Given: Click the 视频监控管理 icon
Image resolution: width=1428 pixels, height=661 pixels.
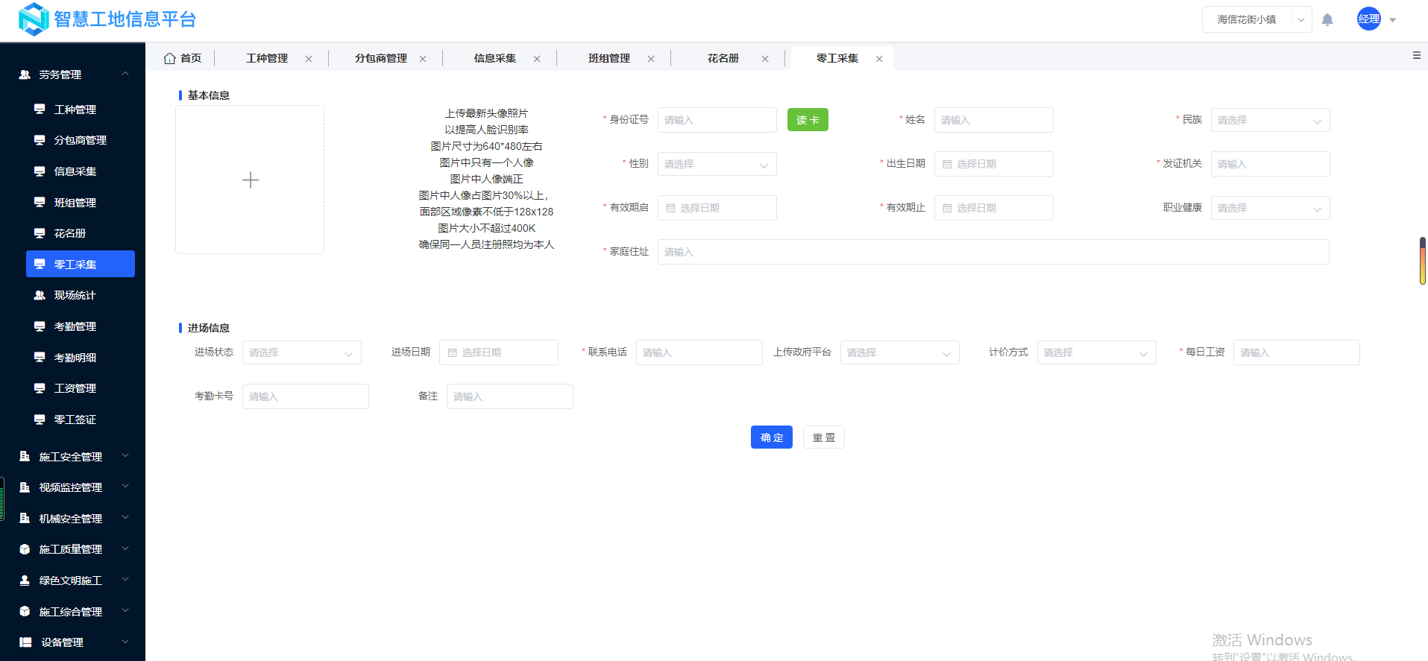Looking at the screenshot, I should pos(25,487).
